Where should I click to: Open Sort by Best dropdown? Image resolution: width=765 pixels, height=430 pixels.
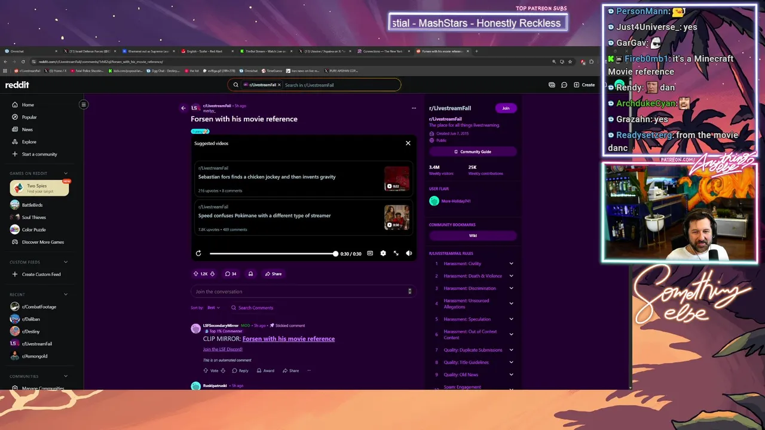coord(213,308)
